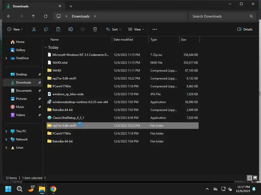This screenshot has width=261, height=195.
Task: Switch to details list view icon in status bar
Action: [250, 178]
